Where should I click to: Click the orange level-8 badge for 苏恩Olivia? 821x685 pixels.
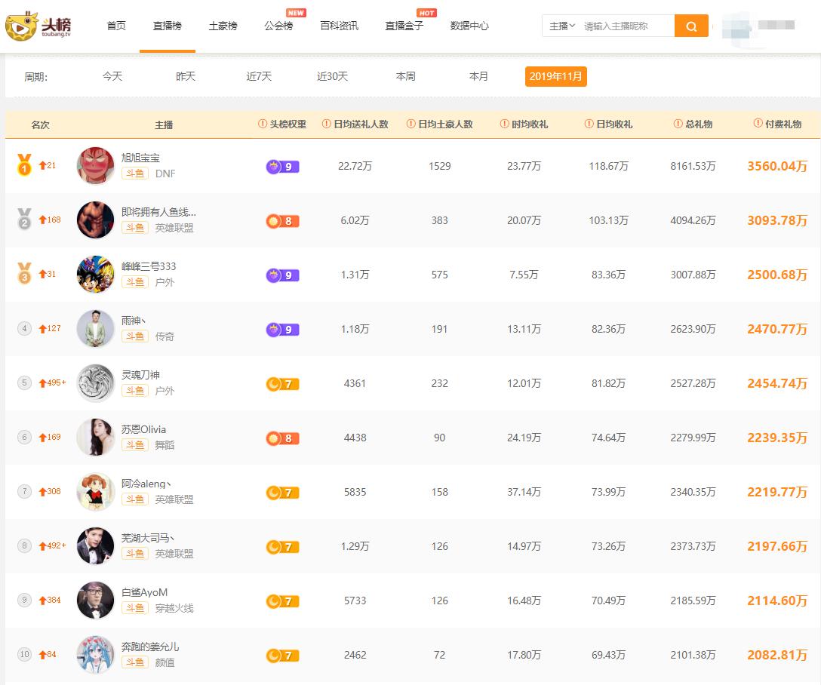281,437
